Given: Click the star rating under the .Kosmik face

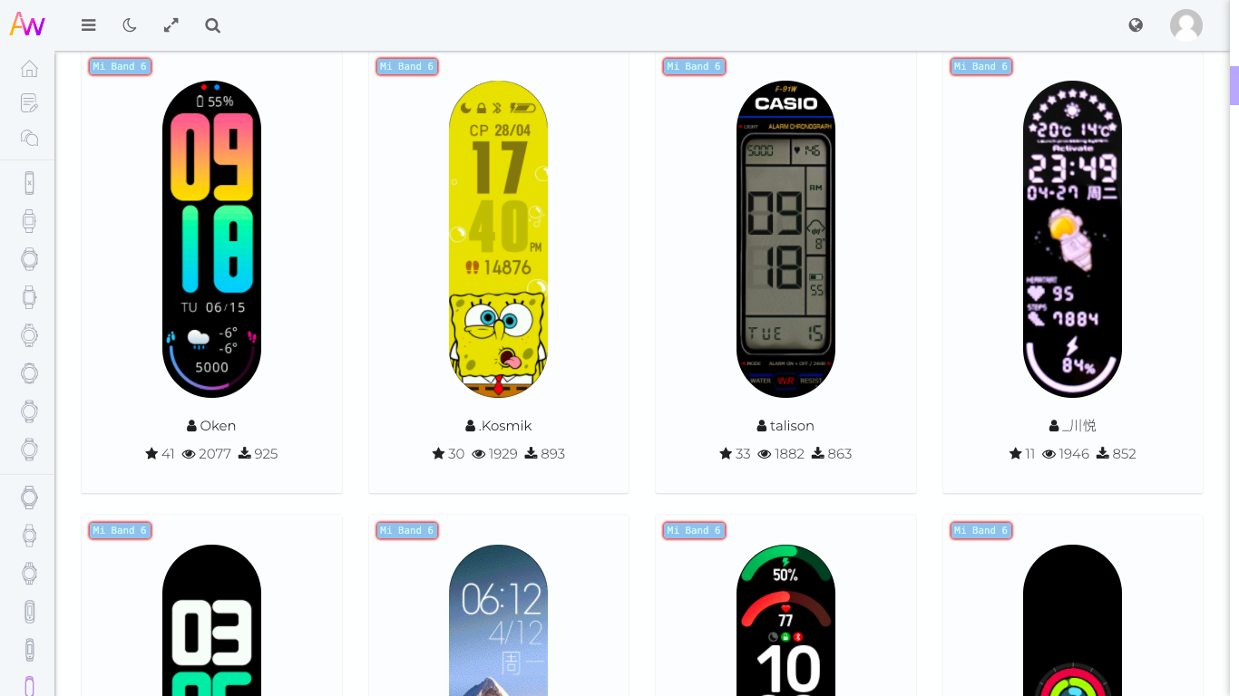Looking at the screenshot, I should click(448, 454).
